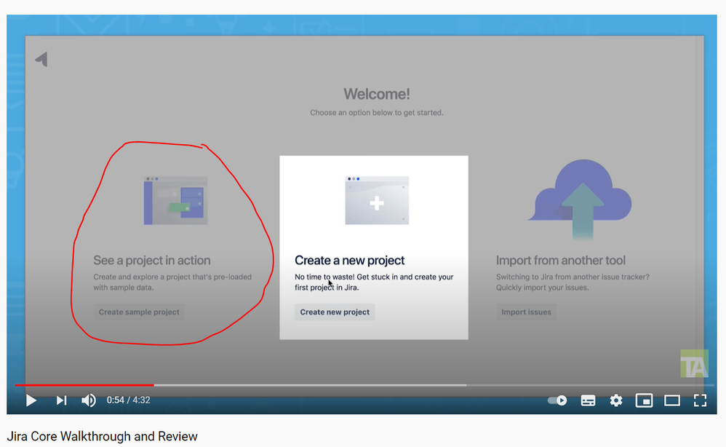Toggle the autoplay switch
Viewport: 726px width, 447px height.
(x=557, y=400)
